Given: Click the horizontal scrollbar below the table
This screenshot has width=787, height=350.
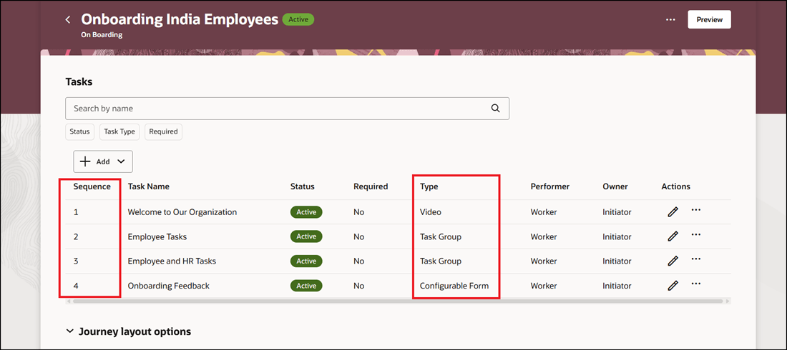Looking at the screenshot, I should (398, 301).
